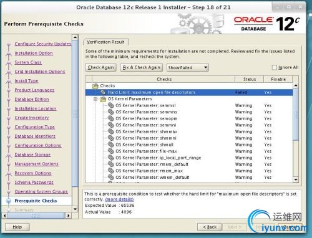Click the gear icon beside rmem_default parameter
This screenshot has height=238, width=312.
click(110, 164)
